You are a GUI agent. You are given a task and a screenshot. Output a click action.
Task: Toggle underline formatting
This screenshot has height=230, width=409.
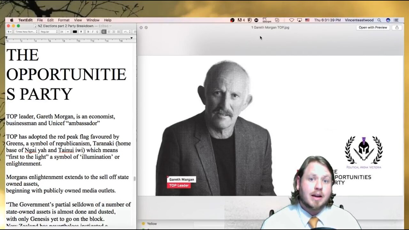point(97,32)
